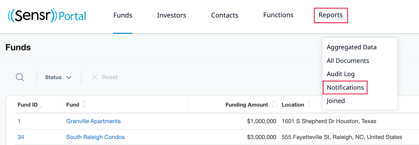The height and width of the screenshot is (145, 419).
Task: Click the Reset X icon
Action: [95, 77]
